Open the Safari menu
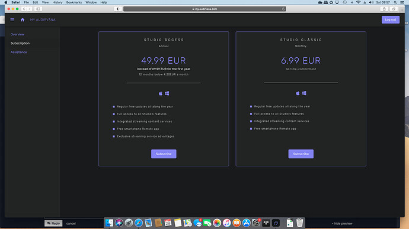409x229 pixels. 15,2
